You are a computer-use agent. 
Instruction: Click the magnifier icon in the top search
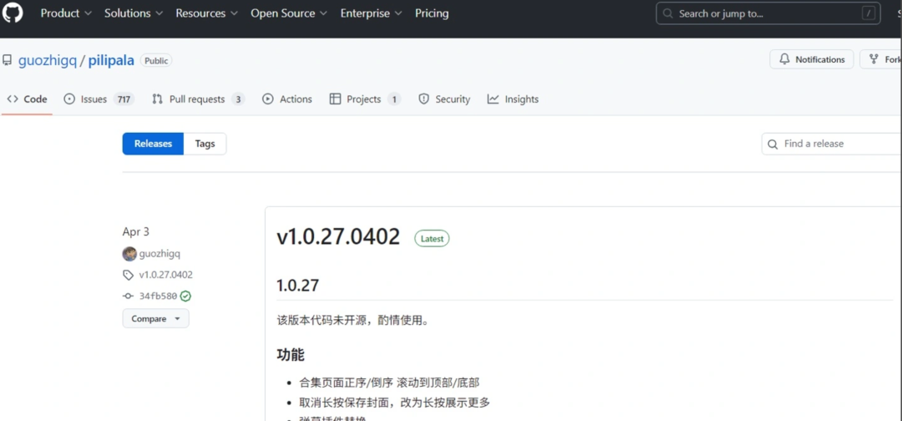coord(668,13)
